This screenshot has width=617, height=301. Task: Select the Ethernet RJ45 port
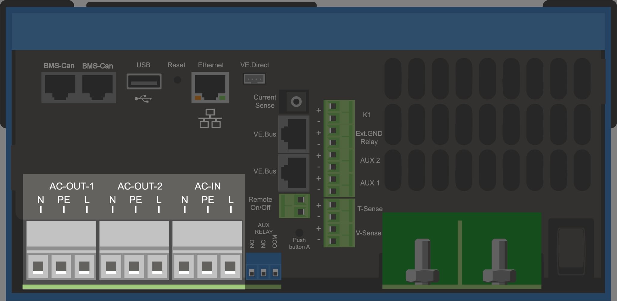[x=210, y=87]
